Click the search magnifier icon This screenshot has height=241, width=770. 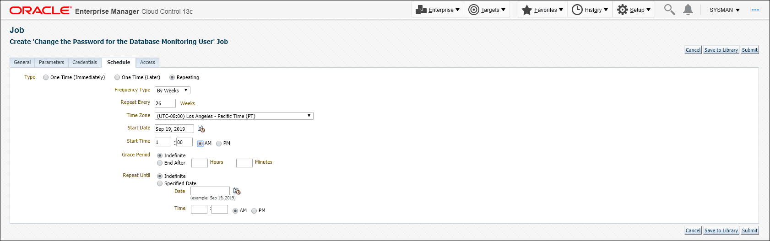click(x=669, y=10)
